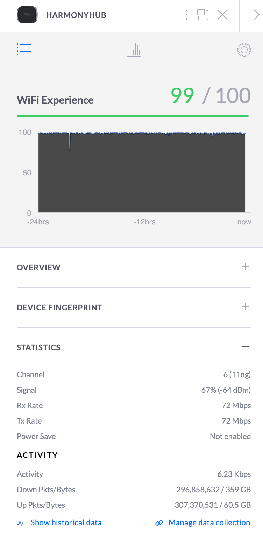Open the list details tab icon

coord(24,50)
